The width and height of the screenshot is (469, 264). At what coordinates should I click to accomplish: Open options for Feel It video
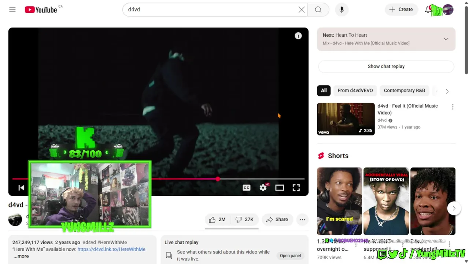coord(453,107)
